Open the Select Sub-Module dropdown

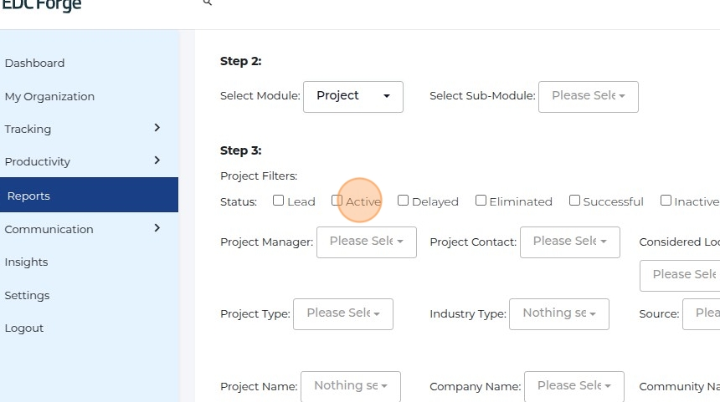pos(588,96)
